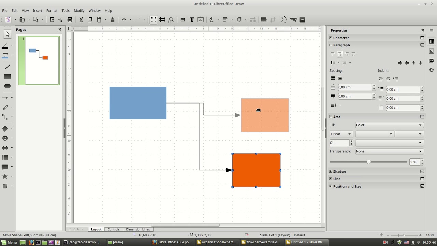Viewport: 437px width, 246px height.
Task: Set paragraph Center alignment
Action: pyautogui.click(x=340, y=54)
